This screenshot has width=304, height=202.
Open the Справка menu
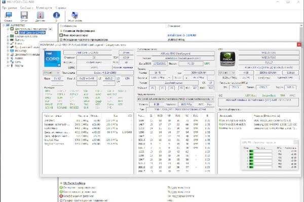click(x=61, y=8)
